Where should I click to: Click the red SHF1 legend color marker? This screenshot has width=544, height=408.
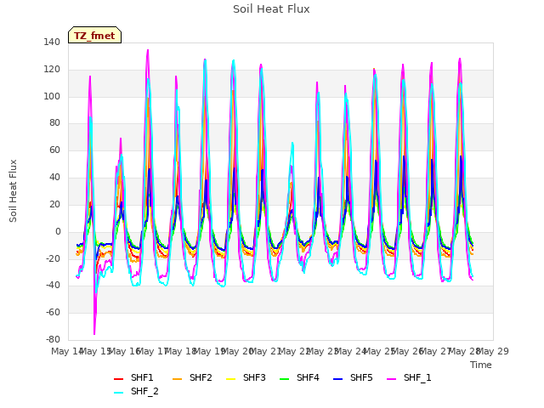coord(118,379)
